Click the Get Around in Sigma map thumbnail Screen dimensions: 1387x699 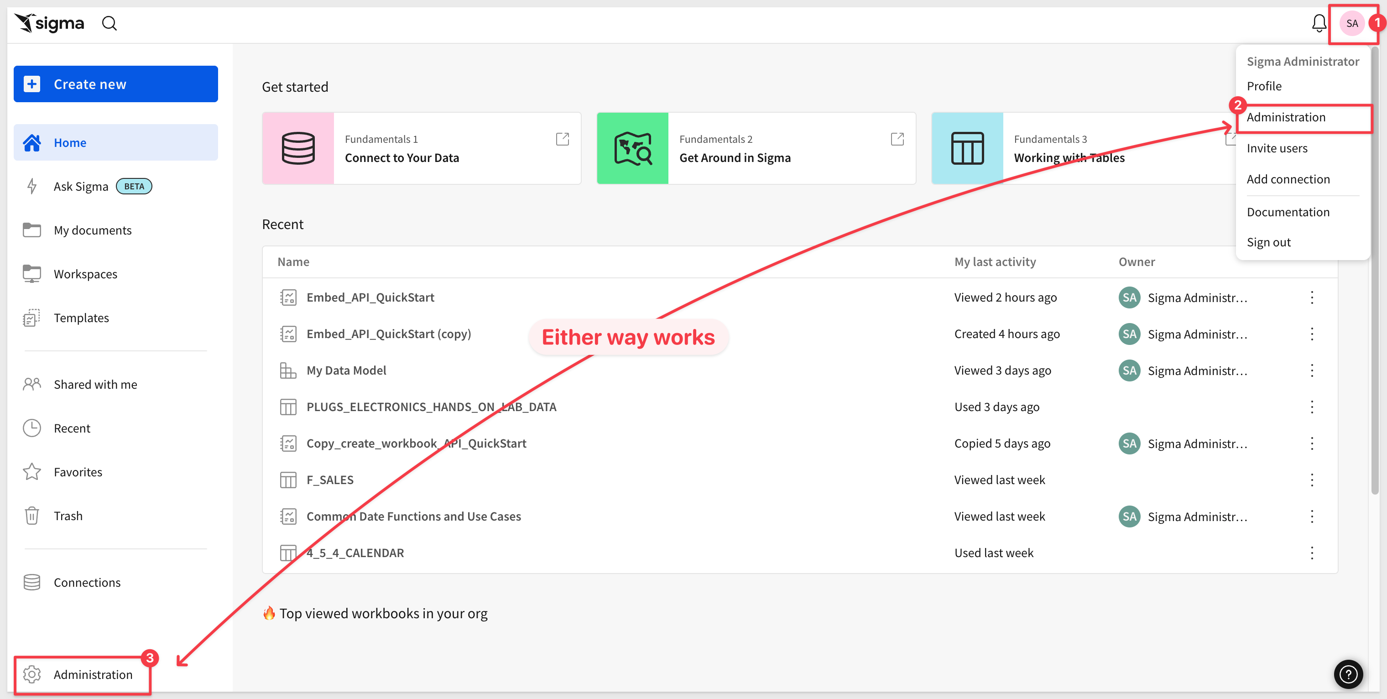(633, 148)
